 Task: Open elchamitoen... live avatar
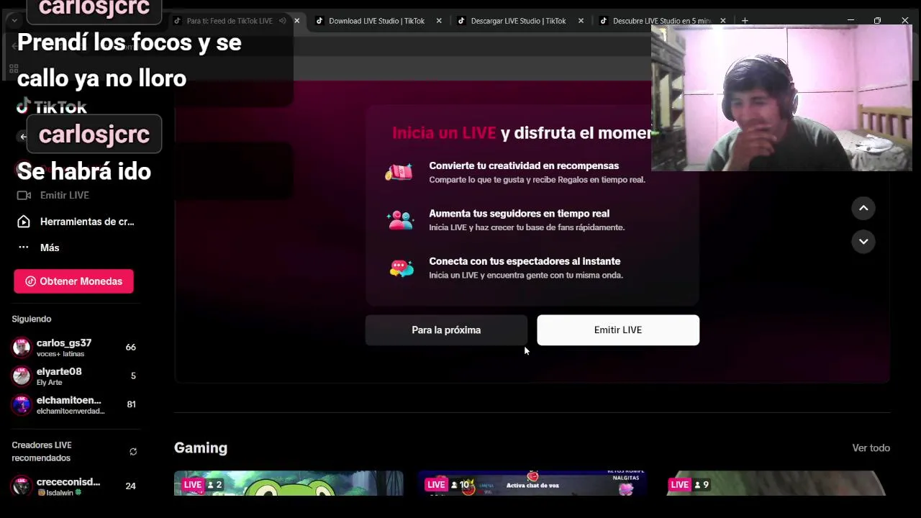pos(22,405)
